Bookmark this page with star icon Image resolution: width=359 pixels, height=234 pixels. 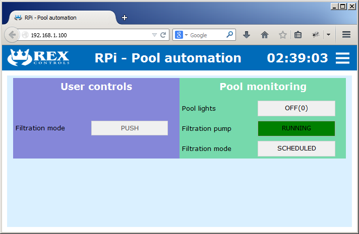click(x=283, y=35)
